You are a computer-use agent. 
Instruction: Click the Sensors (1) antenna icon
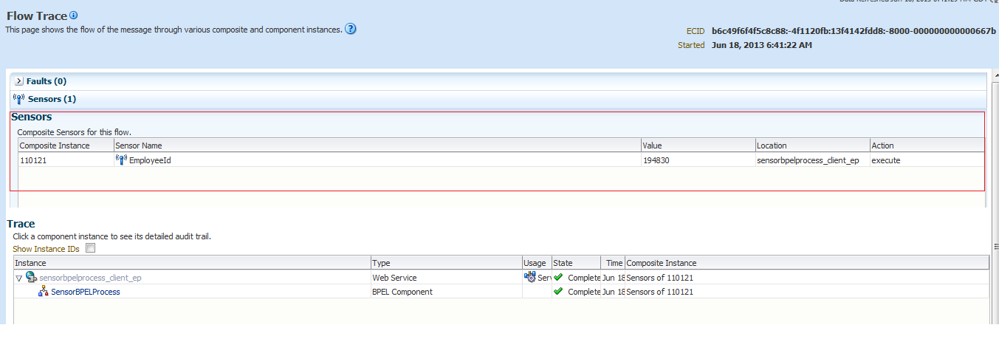[x=19, y=99]
